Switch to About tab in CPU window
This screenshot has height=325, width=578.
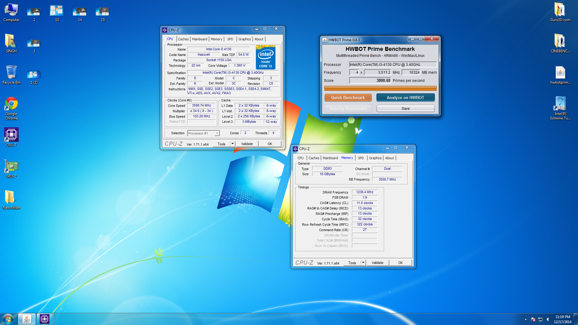coord(259,39)
